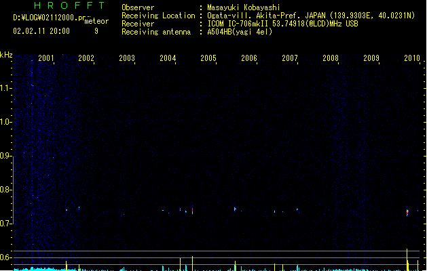Click the 0.7 kHz frequency label
This screenshot has width=427, height=271.
point(5,224)
